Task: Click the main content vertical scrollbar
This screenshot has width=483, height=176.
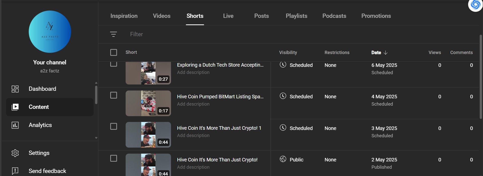Action: tap(481, 77)
